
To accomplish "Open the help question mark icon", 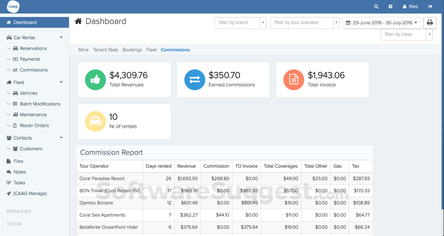I will [x=390, y=6].
